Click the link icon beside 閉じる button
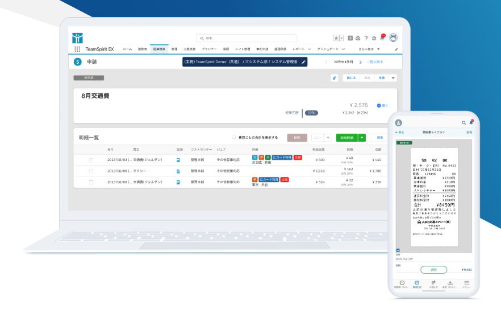The height and width of the screenshot is (313, 501). point(335,78)
